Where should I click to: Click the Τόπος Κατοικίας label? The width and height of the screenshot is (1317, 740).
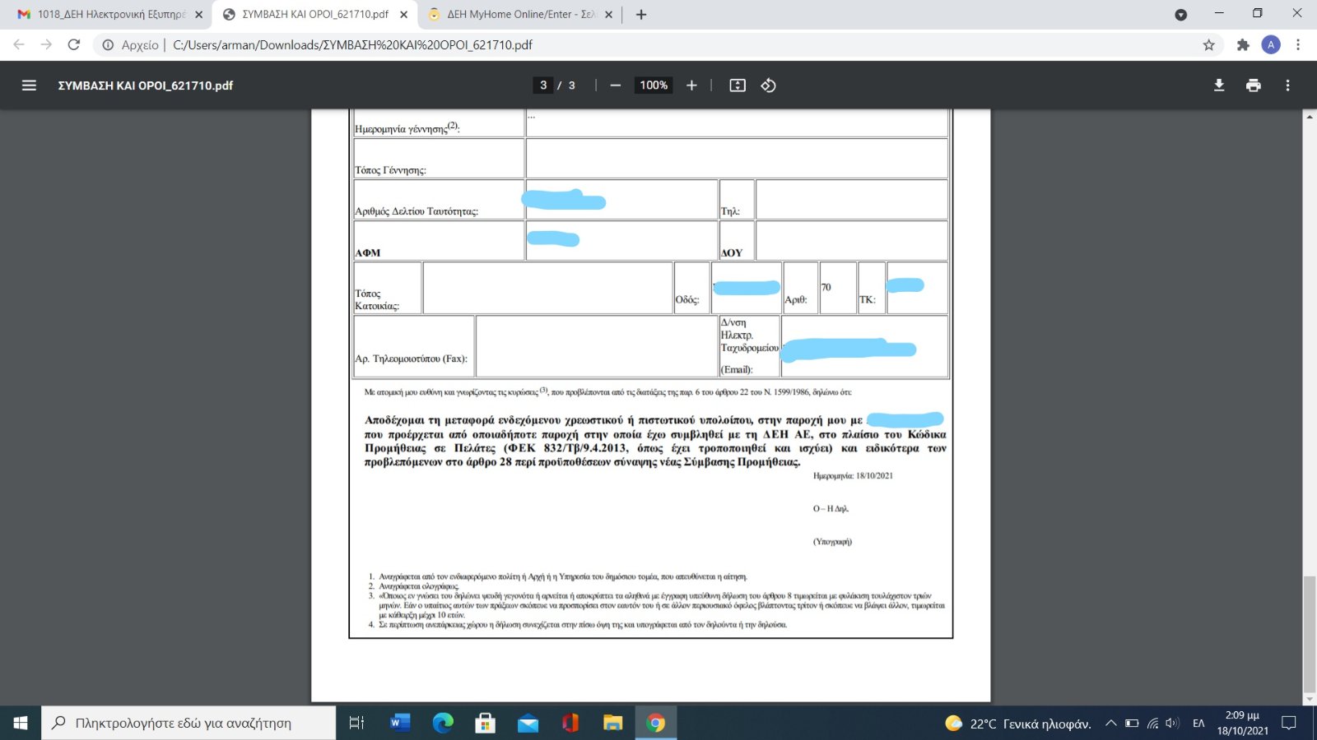coord(377,299)
